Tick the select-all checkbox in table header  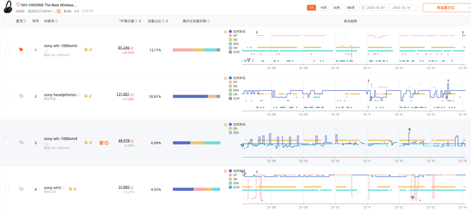click(7, 21)
